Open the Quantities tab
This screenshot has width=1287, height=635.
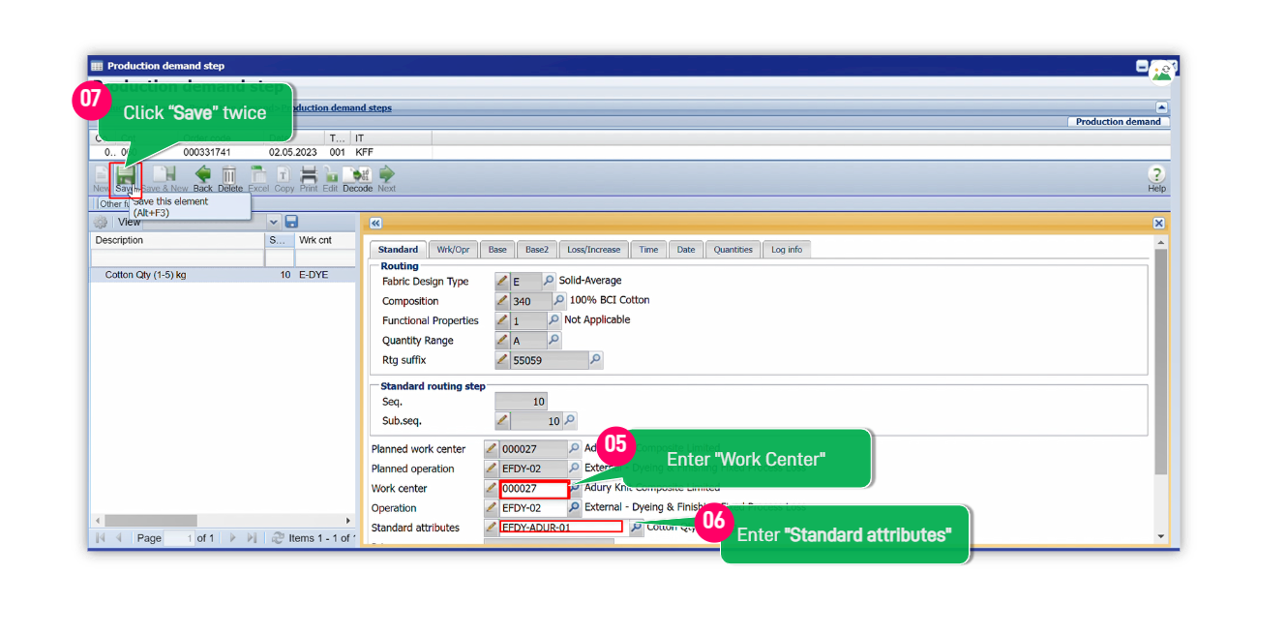click(733, 250)
